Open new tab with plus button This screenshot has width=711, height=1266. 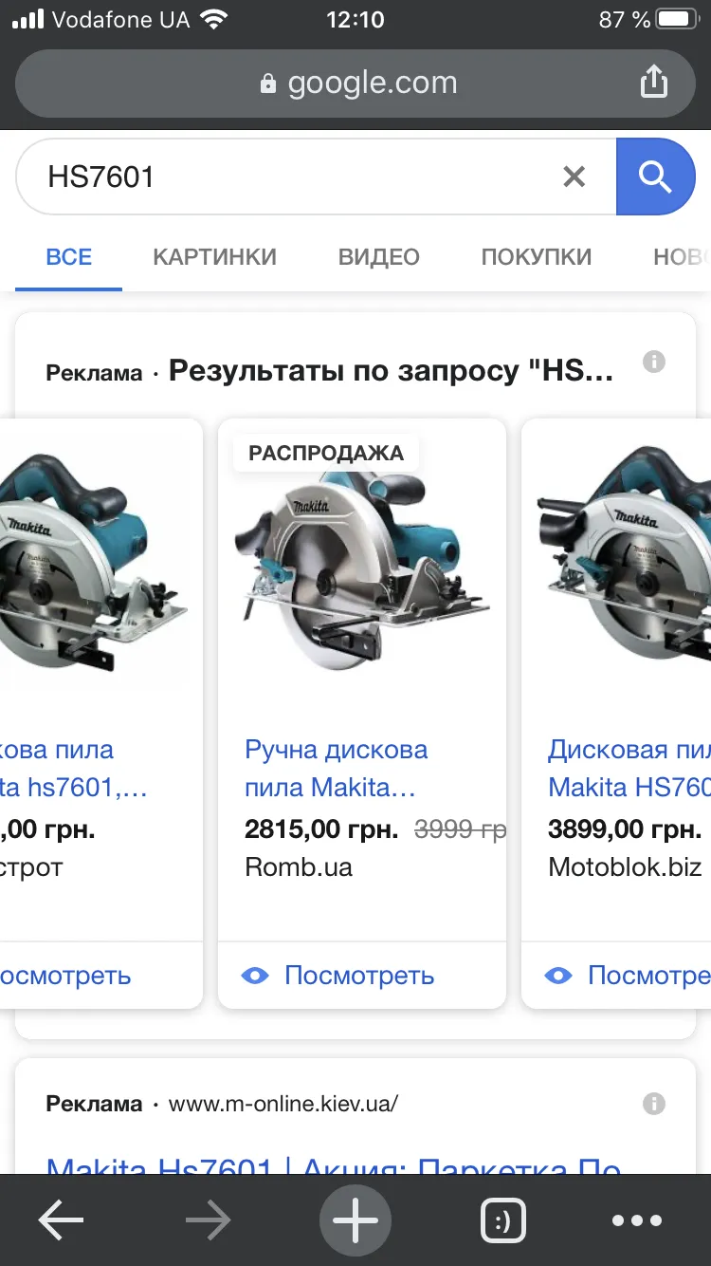tap(355, 1220)
